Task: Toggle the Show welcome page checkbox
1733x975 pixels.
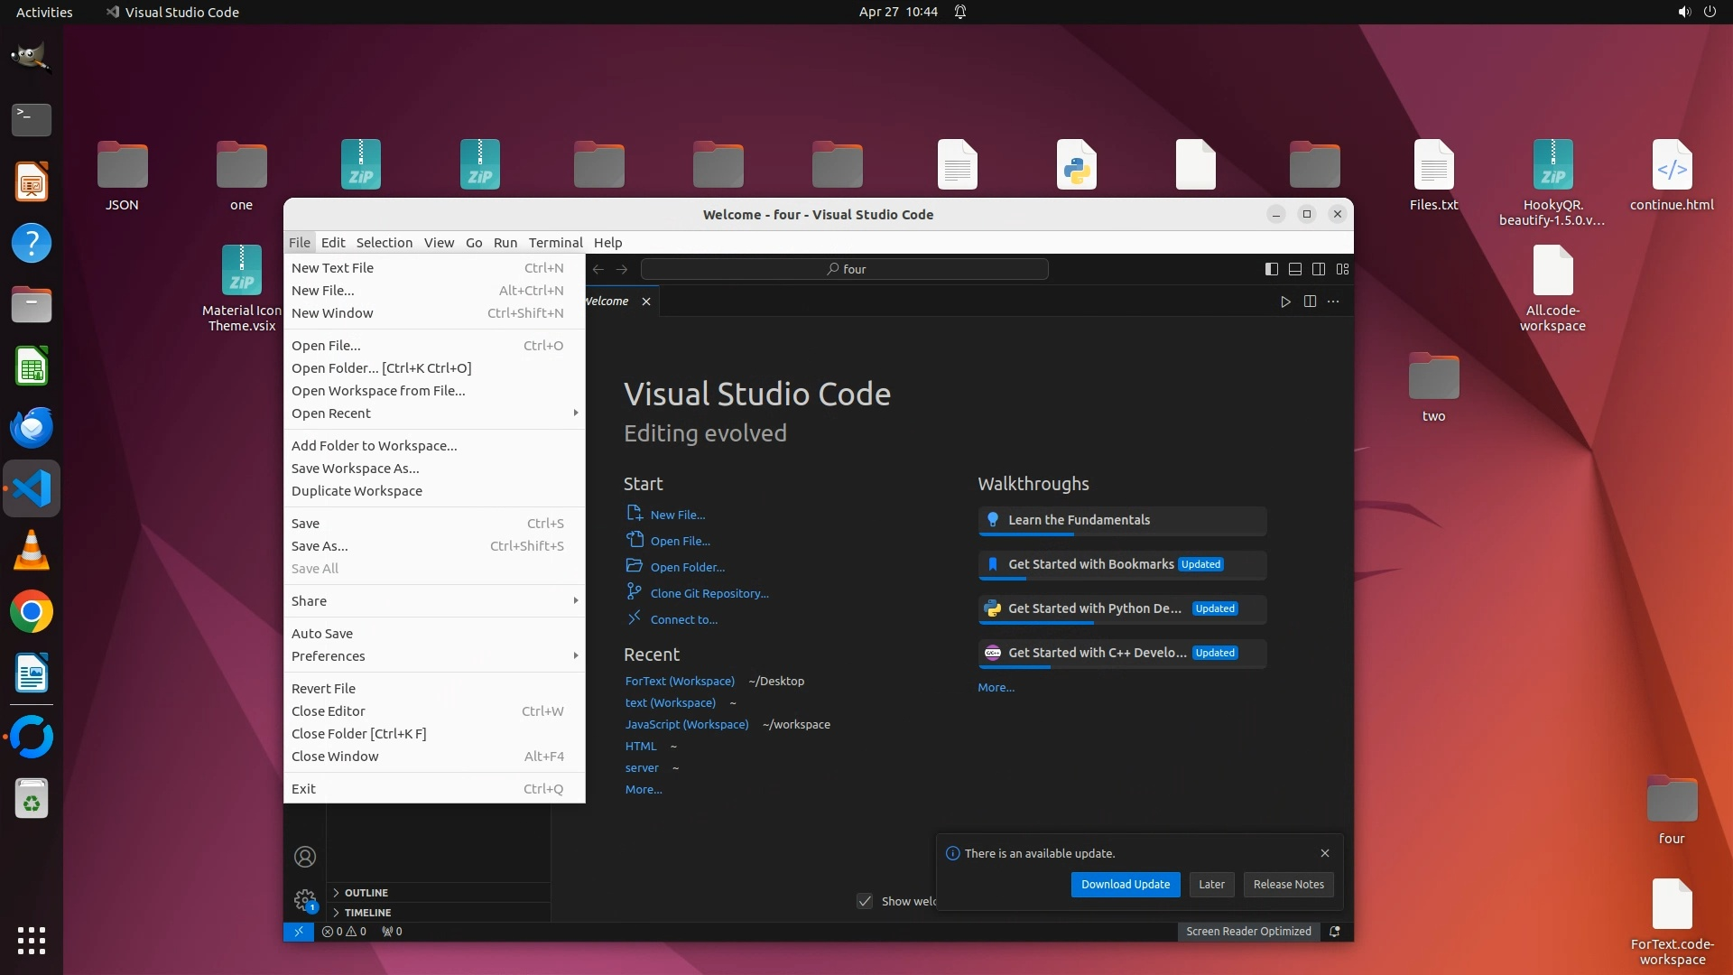Action: tap(865, 901)
